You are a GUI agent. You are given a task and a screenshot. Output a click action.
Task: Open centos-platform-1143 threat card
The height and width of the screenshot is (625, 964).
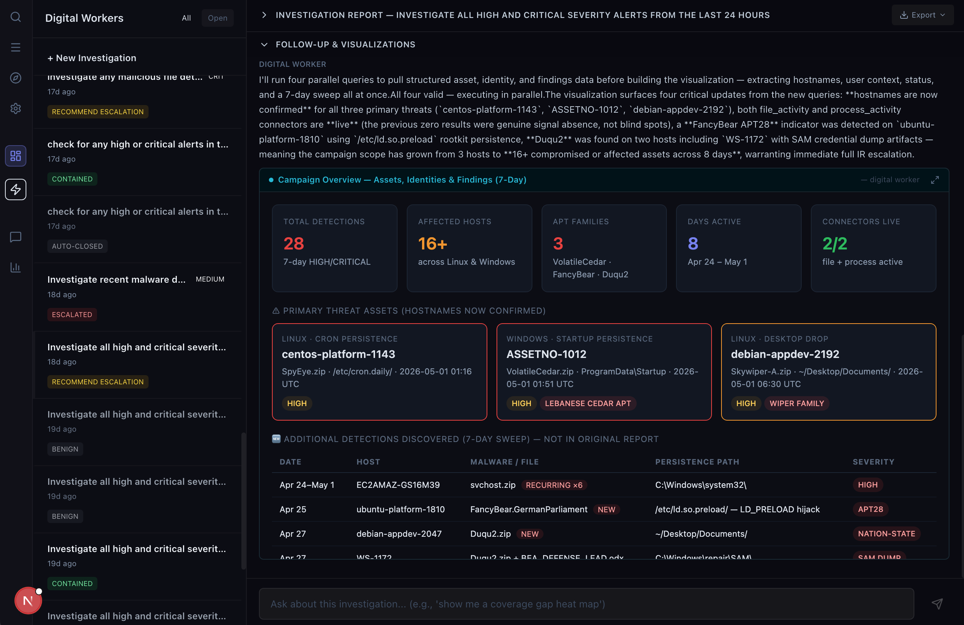[x=379, y=371]
